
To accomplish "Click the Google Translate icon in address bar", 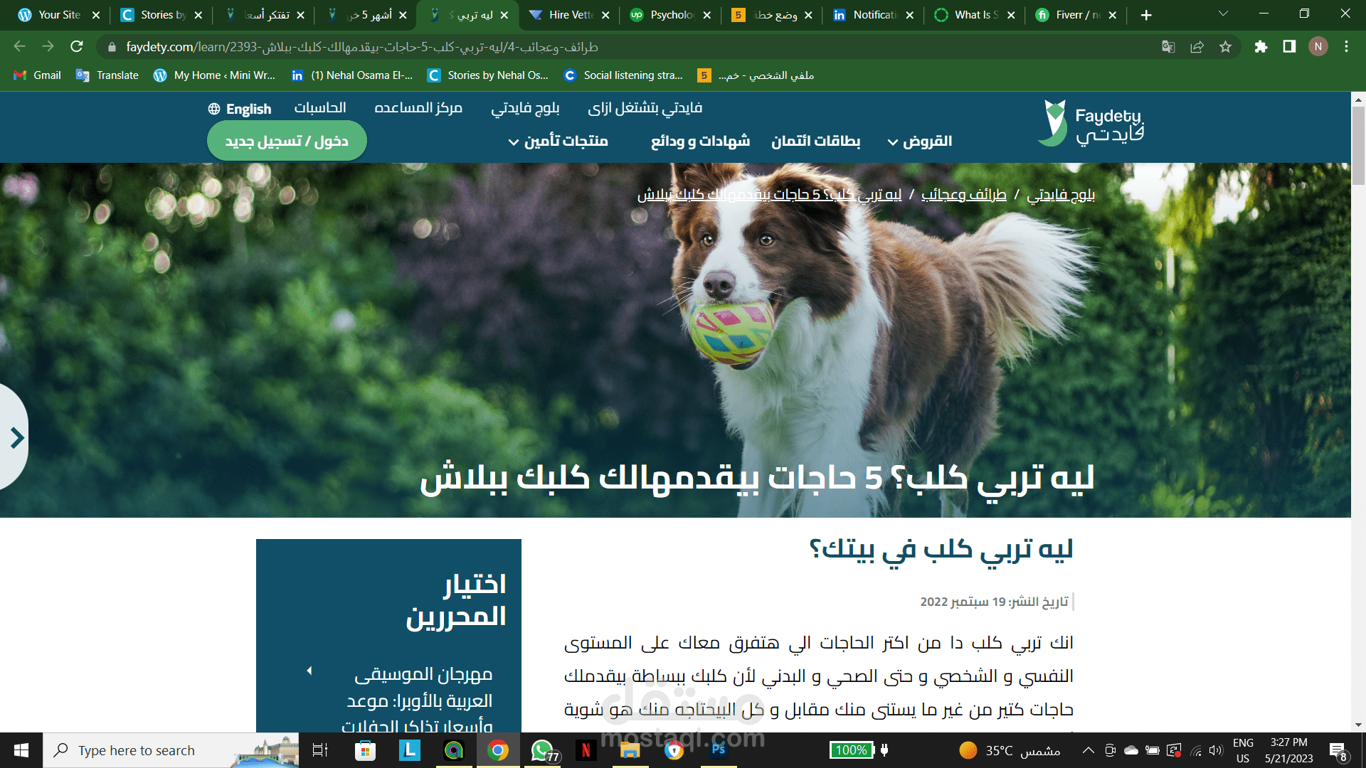I will (x=1168, y=47).
